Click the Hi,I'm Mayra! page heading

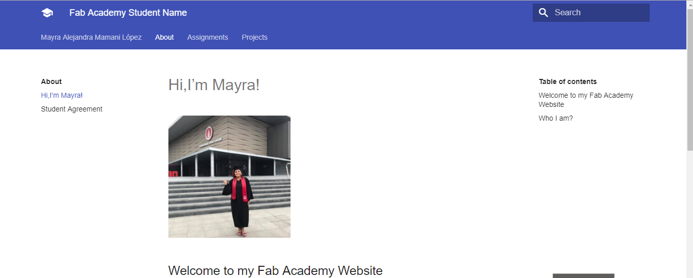pos(214,85)
